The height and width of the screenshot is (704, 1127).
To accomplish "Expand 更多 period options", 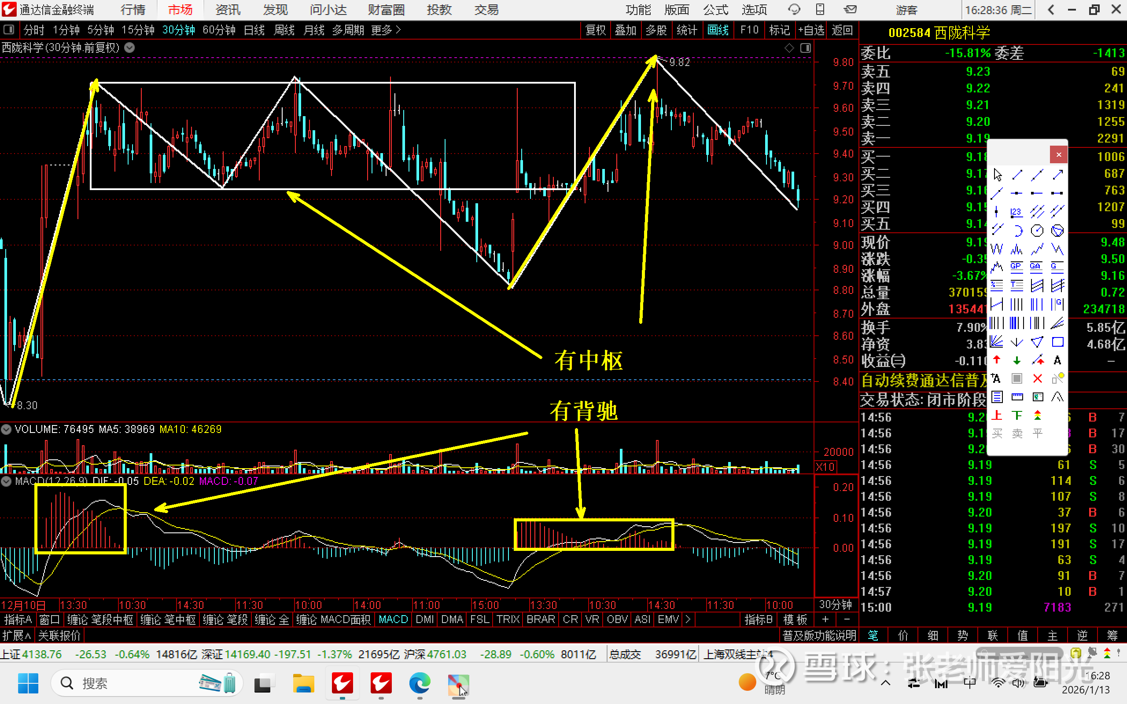I will pyautogui.click(x=385, y=30).
